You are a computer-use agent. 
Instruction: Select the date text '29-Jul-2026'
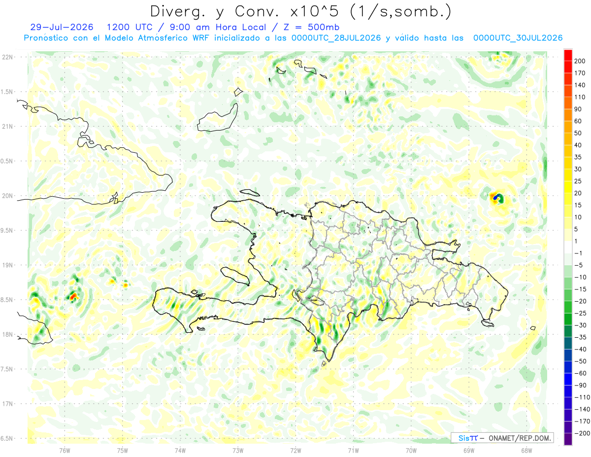point(62,27)
